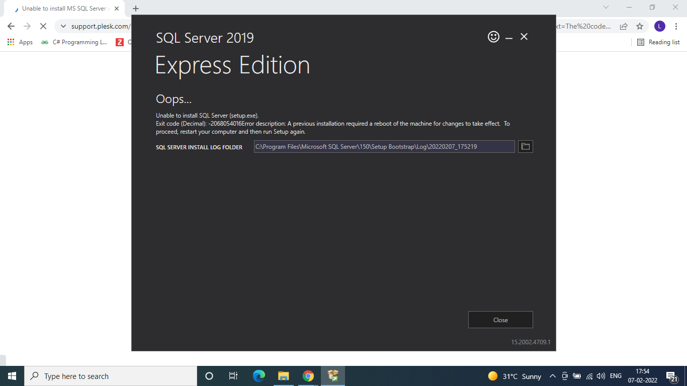Click the smiley feedback icon in installer

(x=494, y=37)
